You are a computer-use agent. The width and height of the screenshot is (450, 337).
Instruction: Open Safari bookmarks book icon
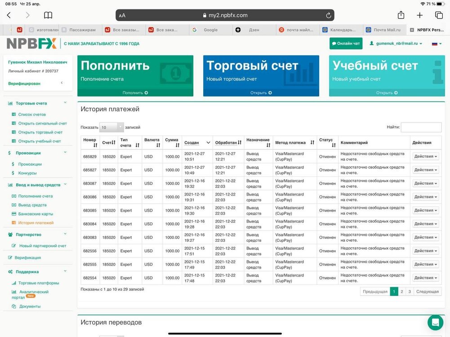tap(48, 15)
